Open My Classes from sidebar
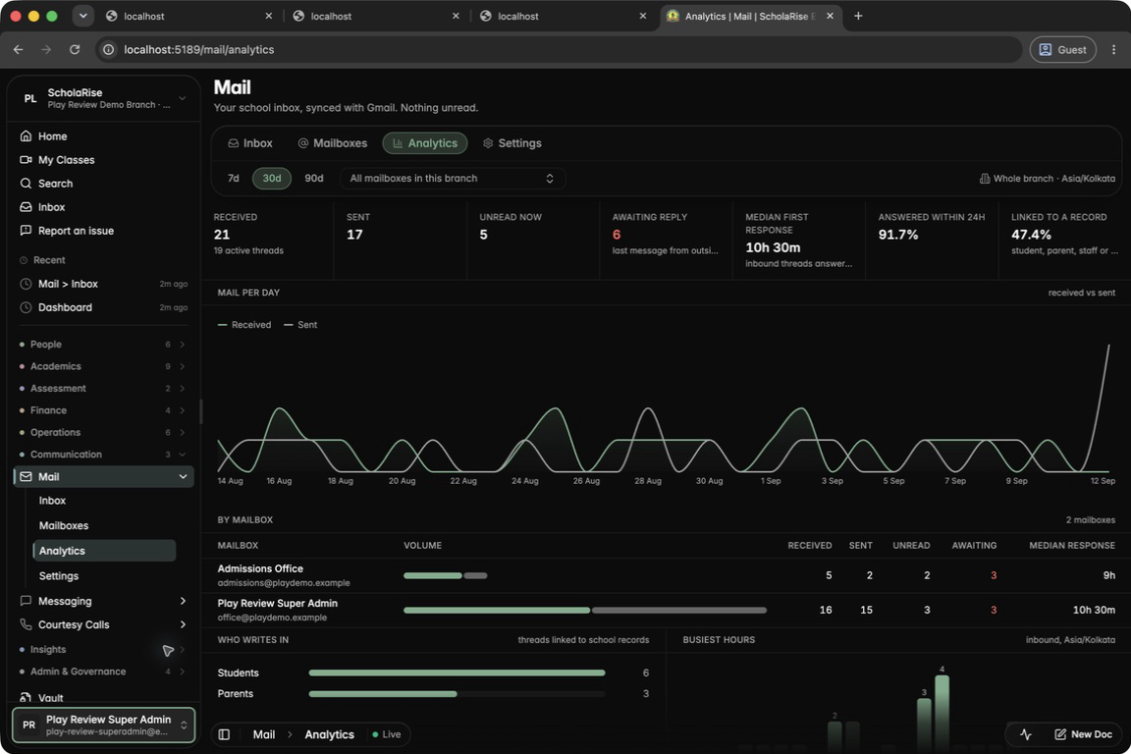The image size is (1131, 754). click(x=57, y=160)
